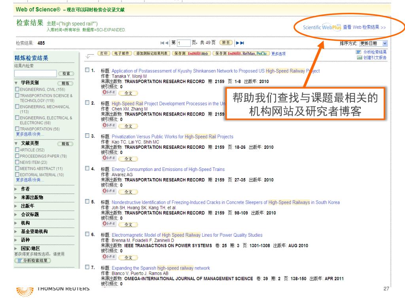Go to previous results page arrow
This screenshot has height=304, width=405.
(x=167, y=43)
